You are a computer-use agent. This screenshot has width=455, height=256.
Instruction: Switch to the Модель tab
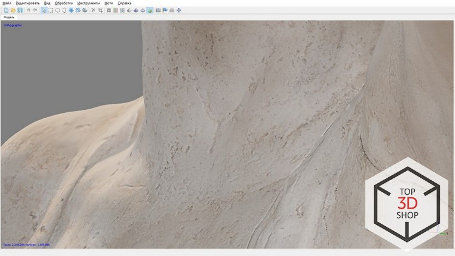tap(9, 17)
